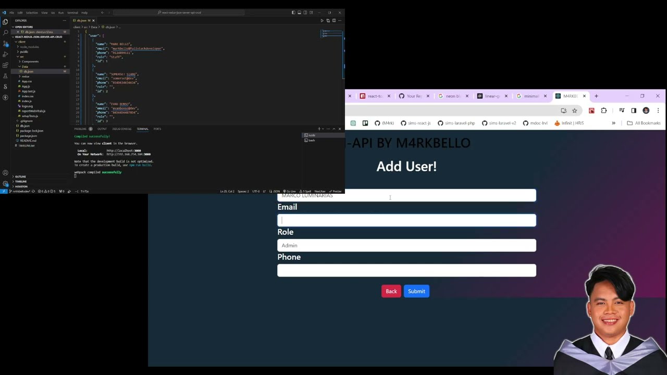
Task: Click the red Back button
Action: coord(391,291)
